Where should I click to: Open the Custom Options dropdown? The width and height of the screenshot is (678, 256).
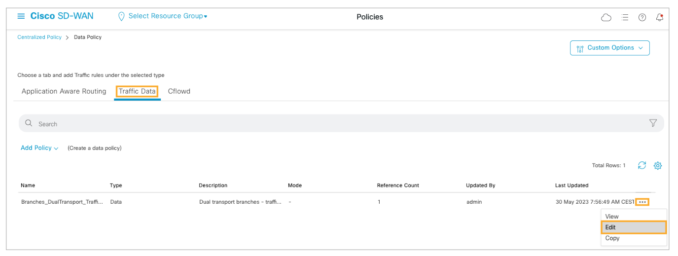click(609, 48)
